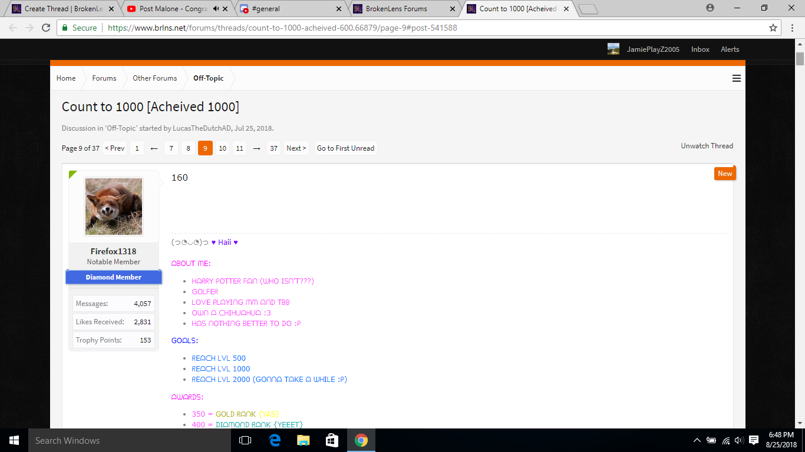Open JamiePlayZ2005 account menu
The width and height of the screenshot is (805, 452).
coord(653,49)
